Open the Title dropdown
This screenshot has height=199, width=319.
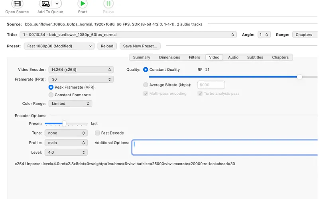coord(128,35)
